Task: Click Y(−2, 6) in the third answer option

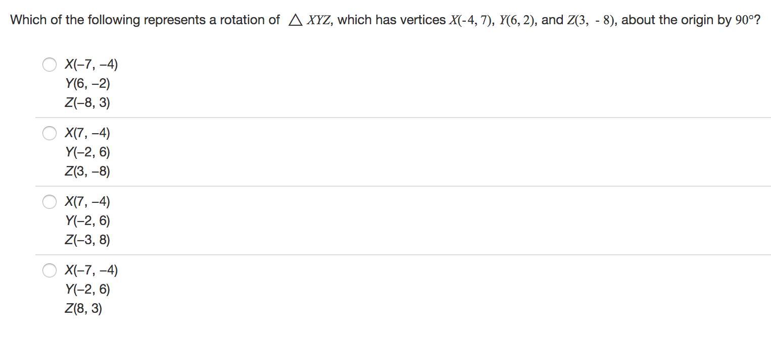Action: click(87, 221)
